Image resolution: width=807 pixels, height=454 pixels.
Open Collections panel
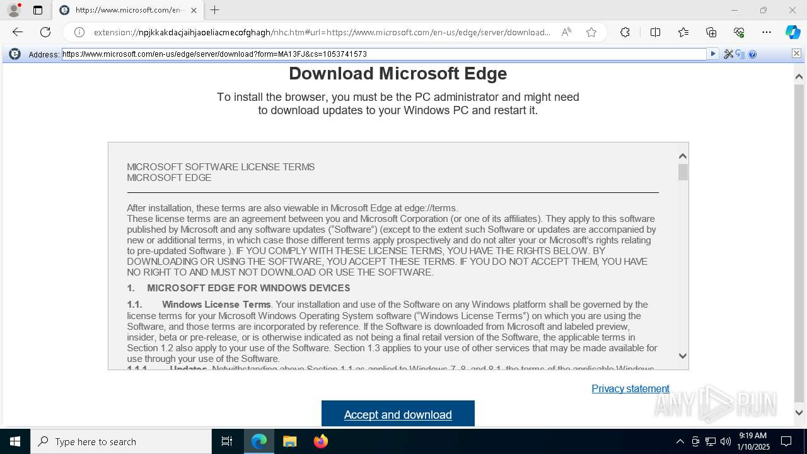[x=711, y=32]
